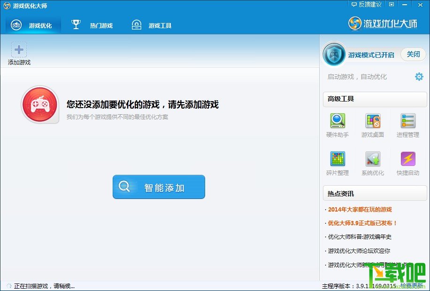Open the 游戏工具 tab

[x=152, y=25]
